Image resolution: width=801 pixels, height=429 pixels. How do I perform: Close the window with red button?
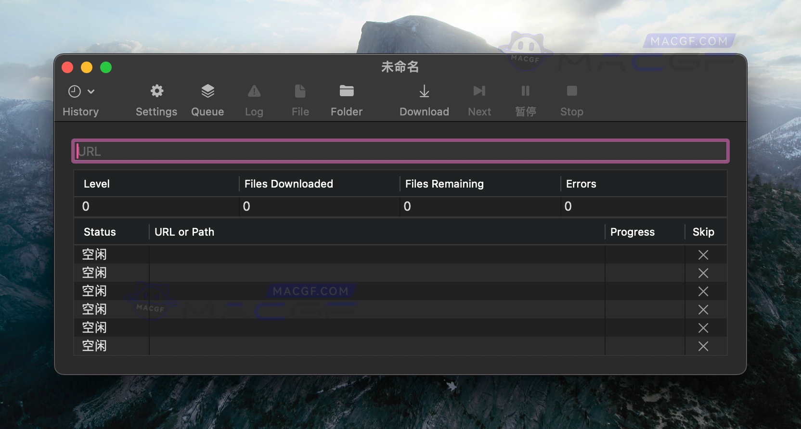tap(67, 67)
